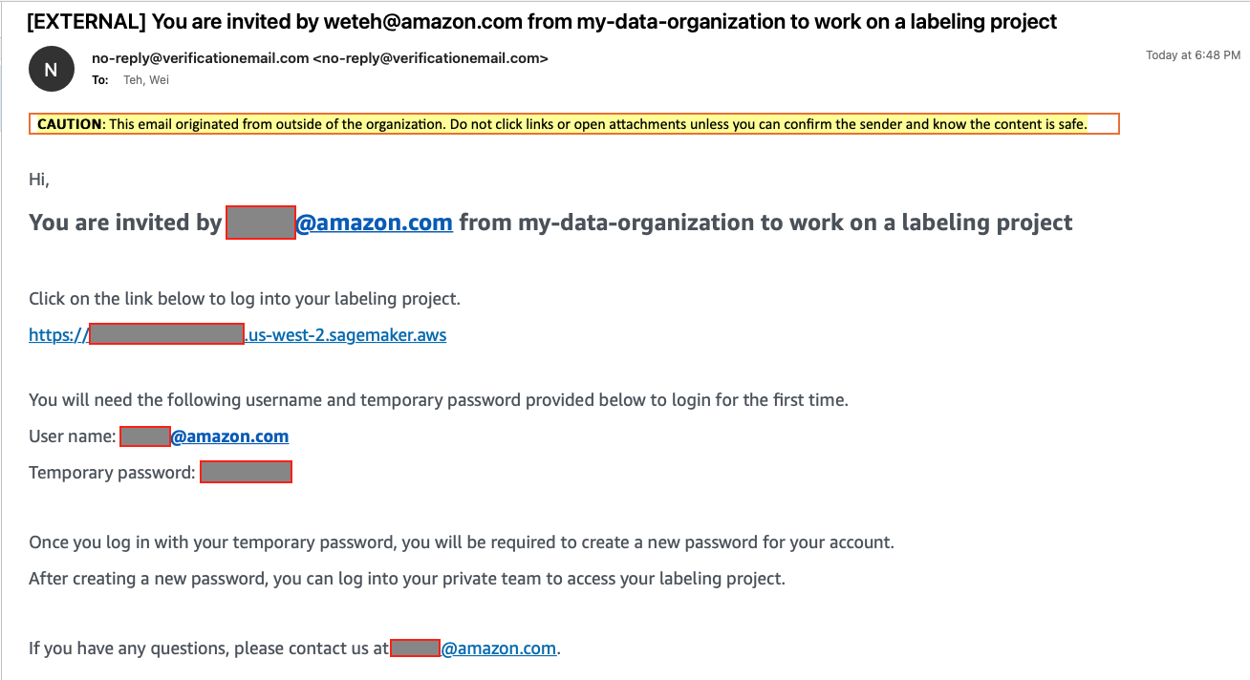Click the "Hi," greeting text

pyautogui.click(x=38, y=180)
